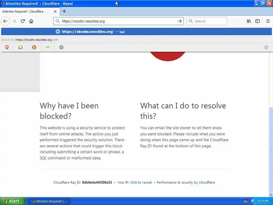Click the page scrollbar thumb

click(x=271, y=149)
